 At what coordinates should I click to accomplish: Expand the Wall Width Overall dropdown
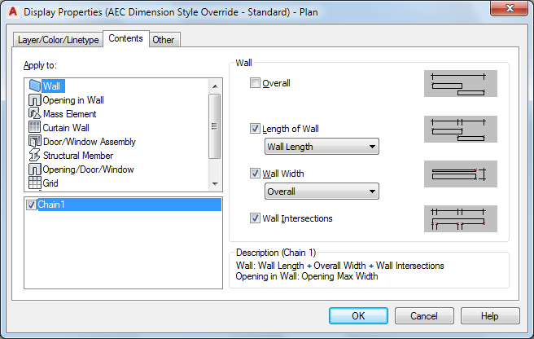point(322,192)
